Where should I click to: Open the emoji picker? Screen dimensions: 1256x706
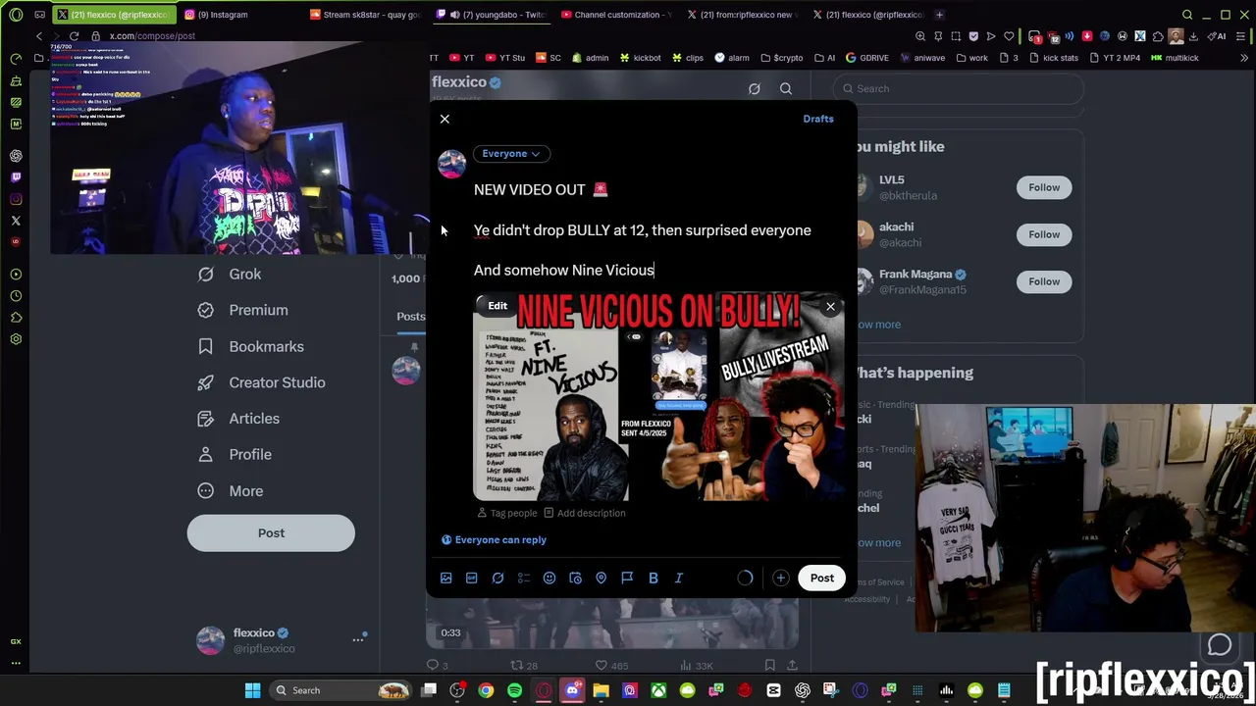tap(549, 579)
